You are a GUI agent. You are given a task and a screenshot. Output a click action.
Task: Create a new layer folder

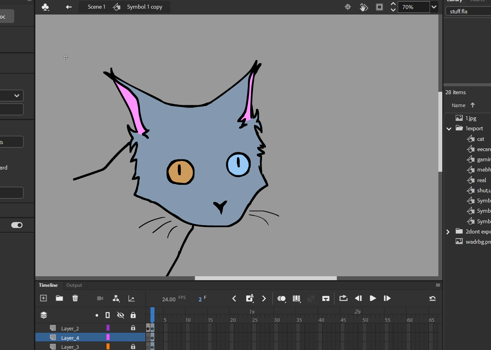coord(59,298)
